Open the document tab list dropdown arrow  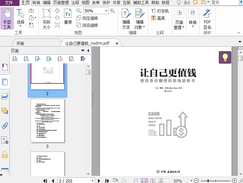coord(240,42)
